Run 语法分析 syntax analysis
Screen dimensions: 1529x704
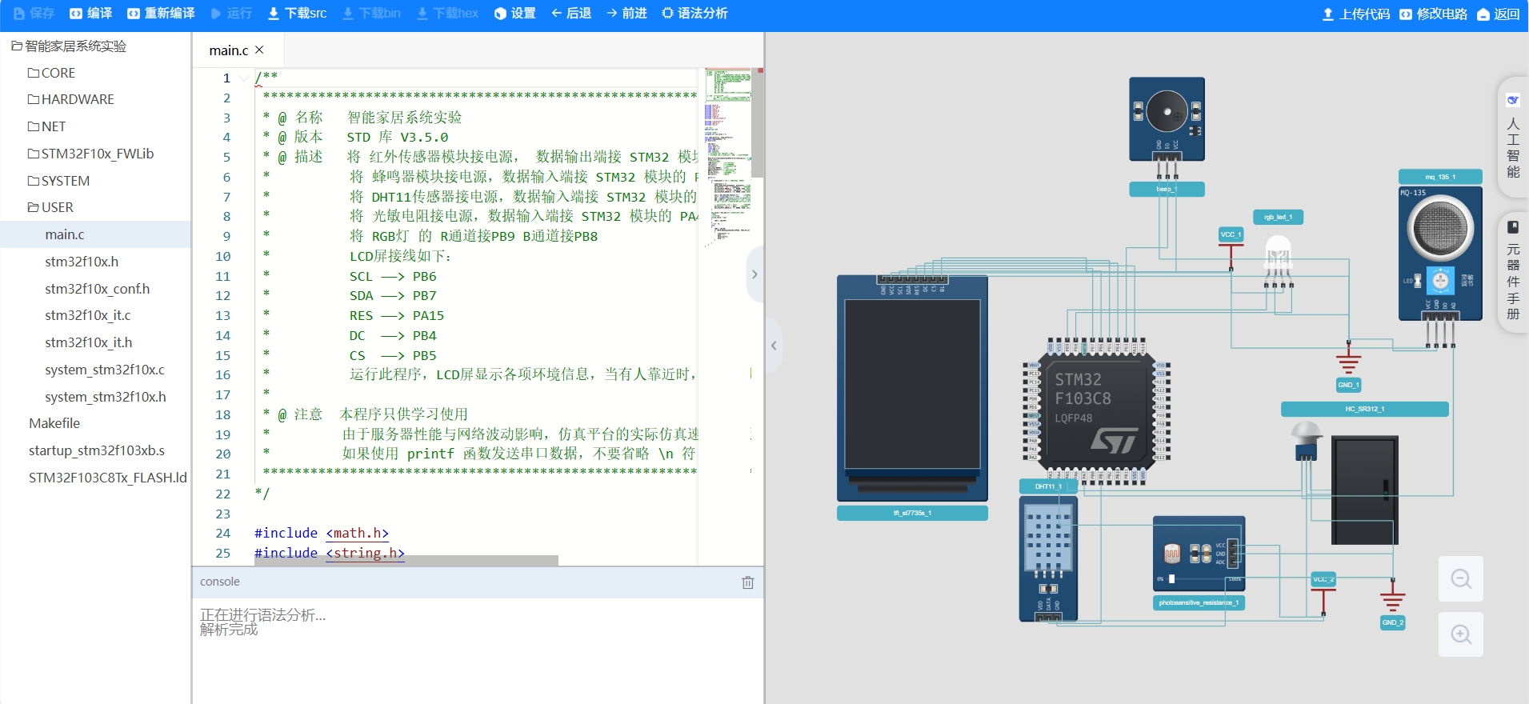694,14
